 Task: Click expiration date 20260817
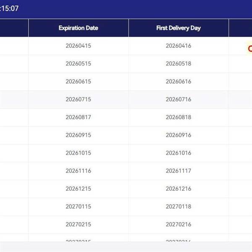click(78, 117)
